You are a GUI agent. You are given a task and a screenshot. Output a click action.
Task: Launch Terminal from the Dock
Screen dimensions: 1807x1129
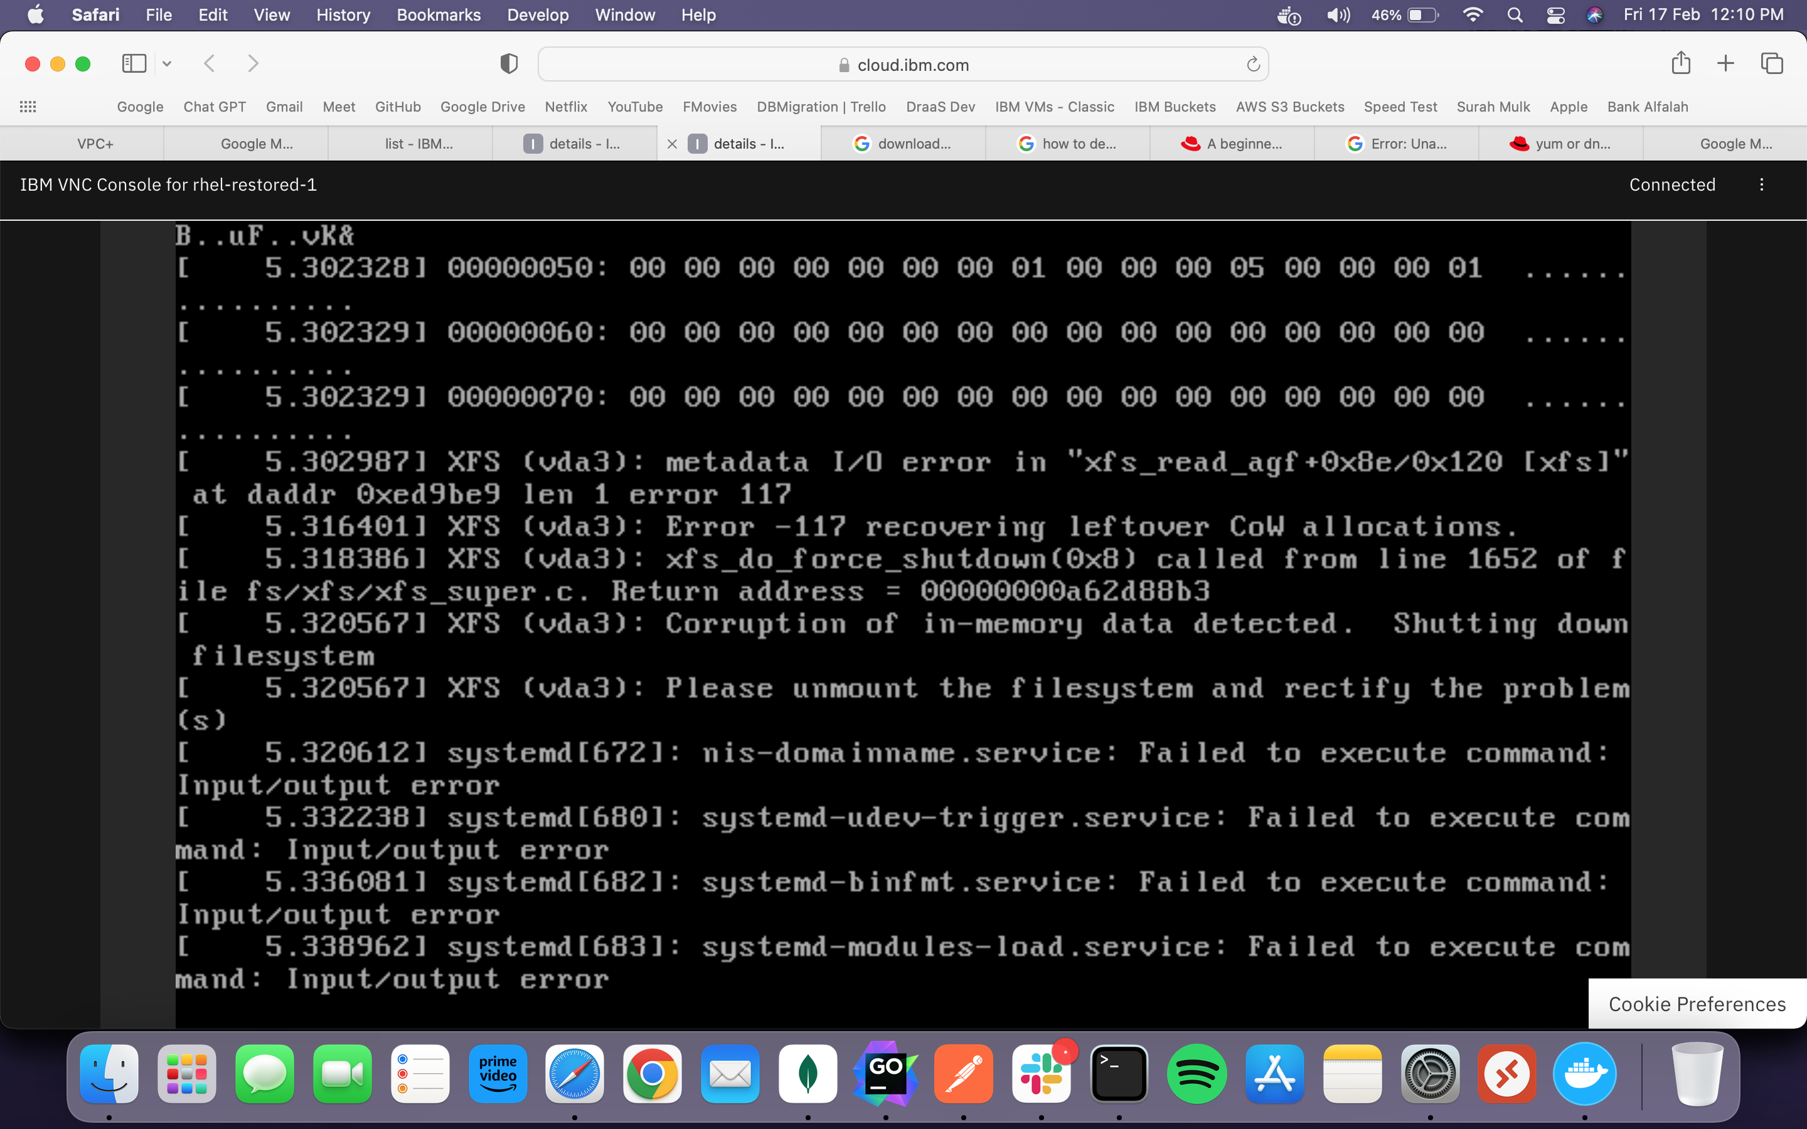click(1119, 1074)
